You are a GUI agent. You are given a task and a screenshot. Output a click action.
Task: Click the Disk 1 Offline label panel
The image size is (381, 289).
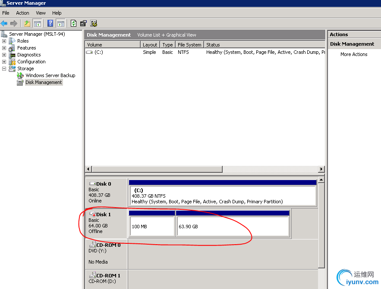tap(107, 223)
